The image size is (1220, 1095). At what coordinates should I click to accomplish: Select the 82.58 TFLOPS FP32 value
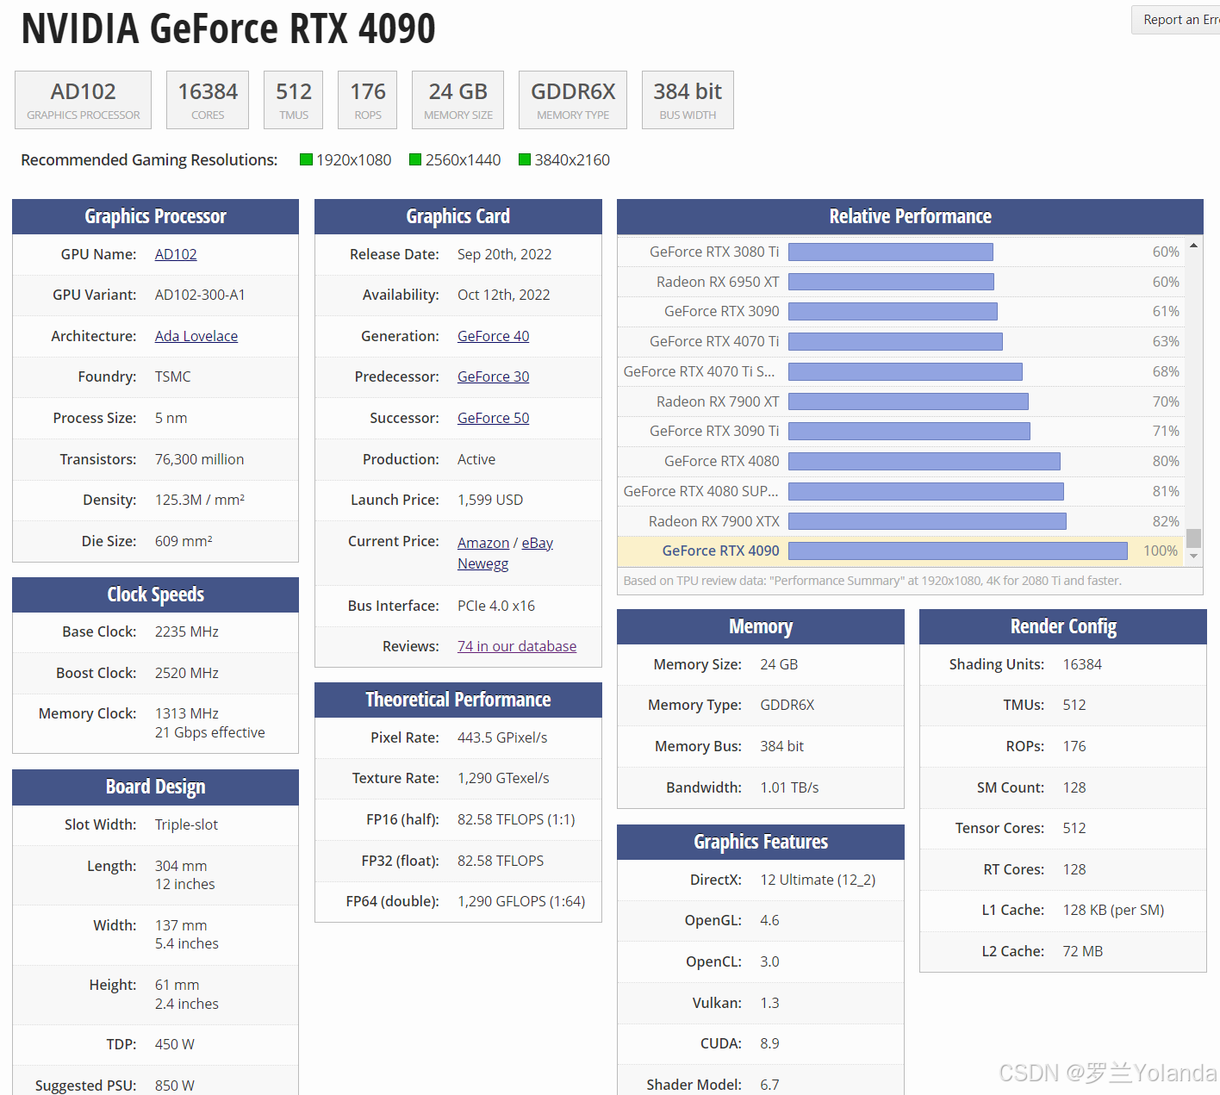(x=501, y=861)
